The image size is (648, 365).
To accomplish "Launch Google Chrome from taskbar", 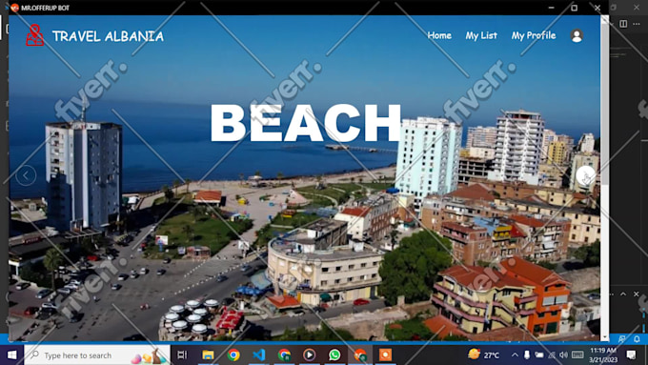I will coord(233,355).
